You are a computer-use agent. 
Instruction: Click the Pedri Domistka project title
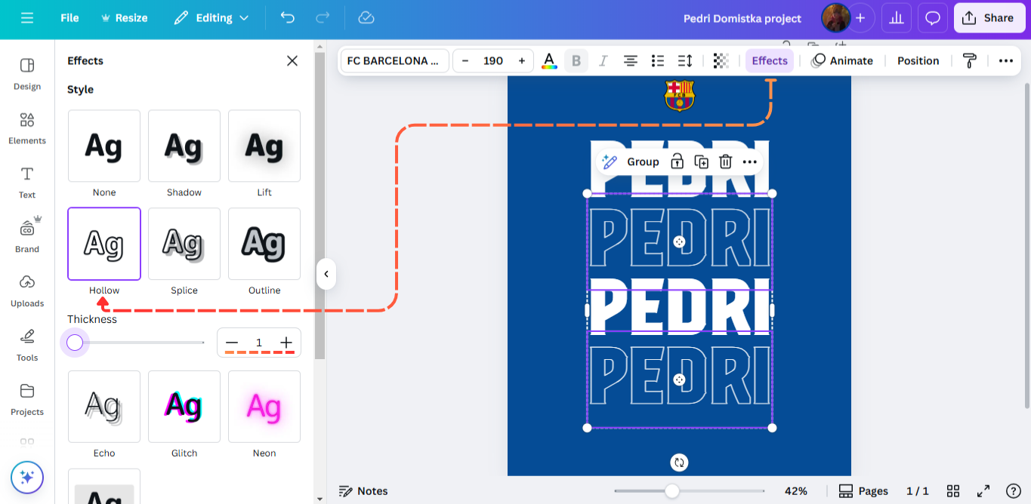coord(742,18)
